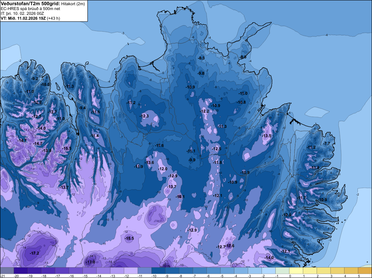Click the 'Veðurstofan/T2m 500grid:' title text
This screenshot has height=278, width=372.
[x=31, y=4]
